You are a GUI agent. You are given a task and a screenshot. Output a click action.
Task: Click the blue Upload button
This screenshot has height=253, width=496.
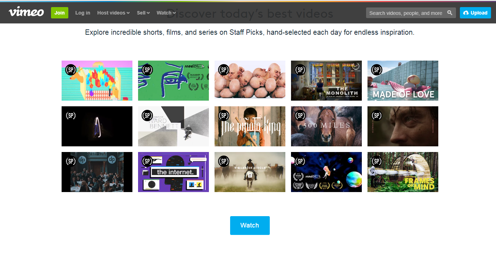pos(475,13)
